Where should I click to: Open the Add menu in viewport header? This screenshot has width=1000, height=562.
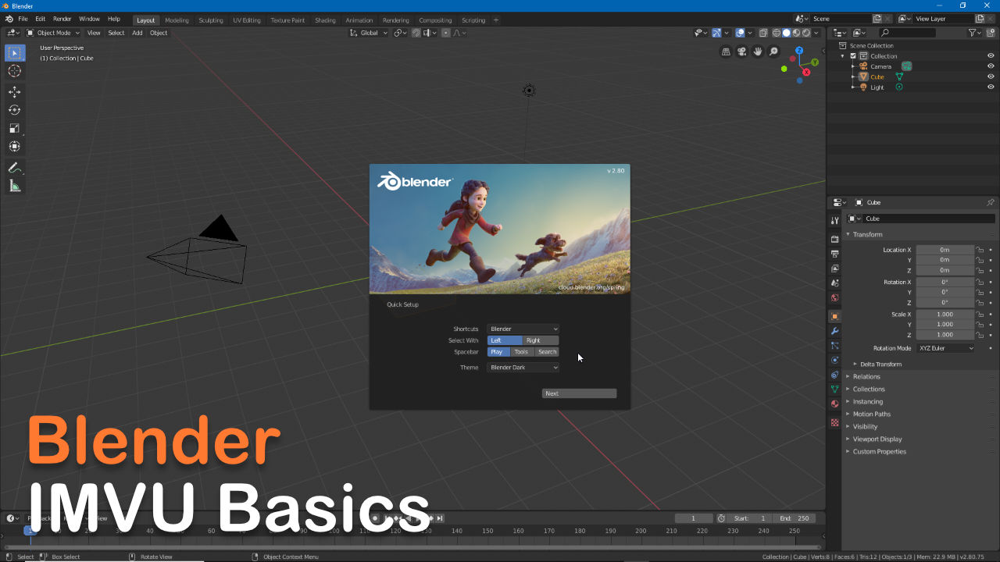point(137,33)
